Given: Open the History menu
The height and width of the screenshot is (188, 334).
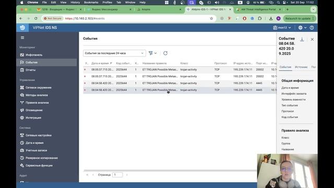Looking at the screenshot, I should point(75,3).
